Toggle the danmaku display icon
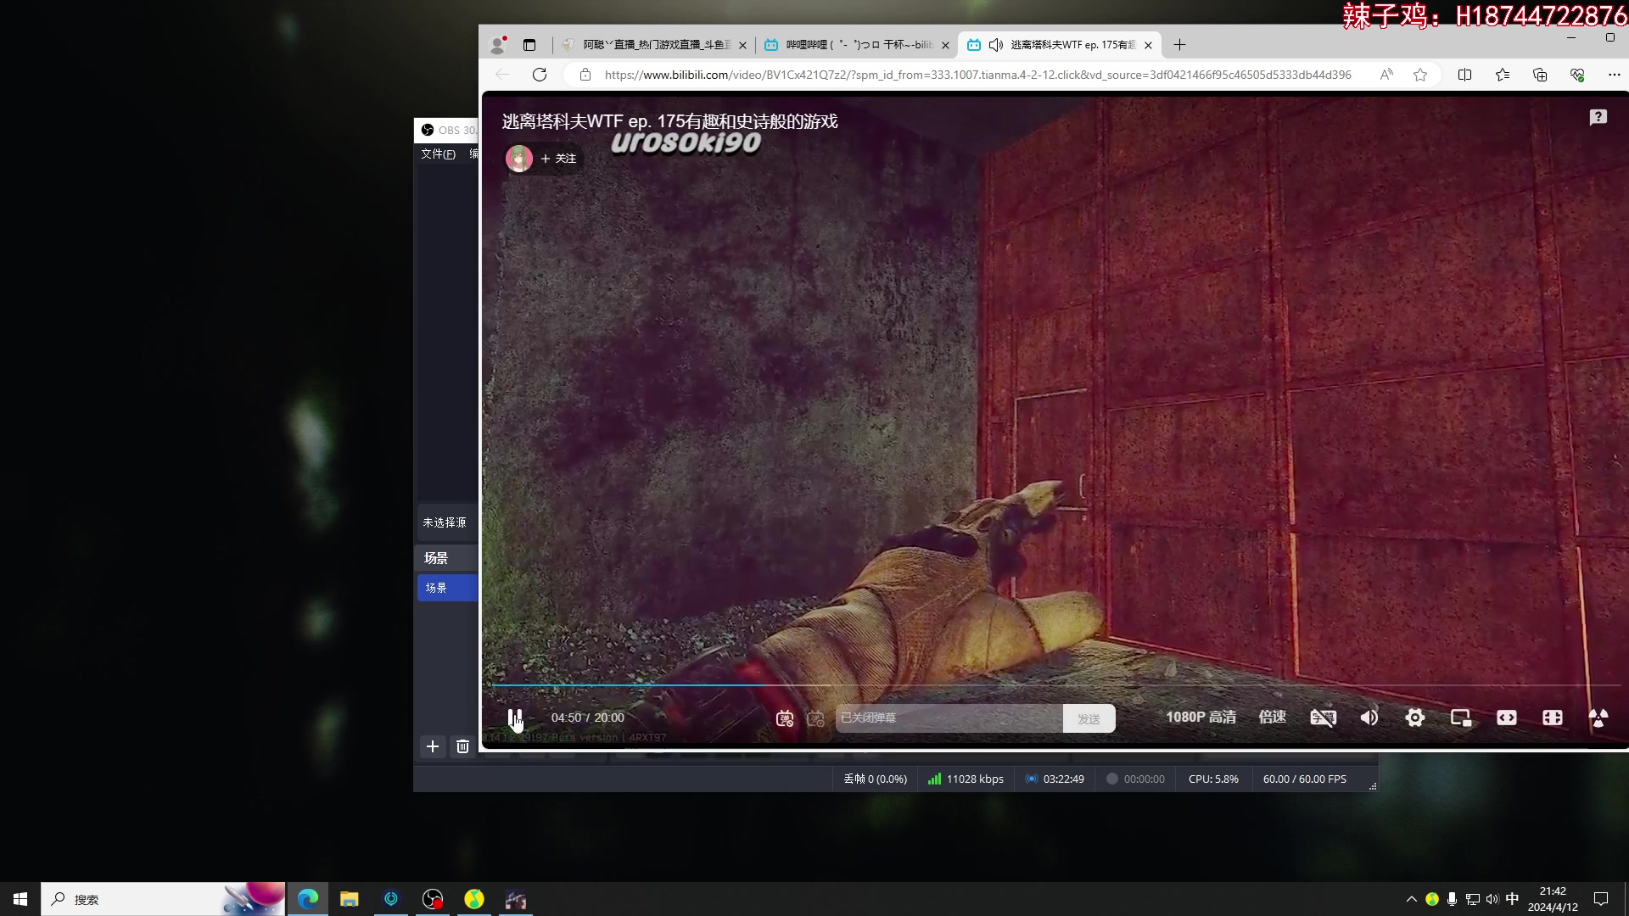The image size is (1629, 916). tap(785, 718)
